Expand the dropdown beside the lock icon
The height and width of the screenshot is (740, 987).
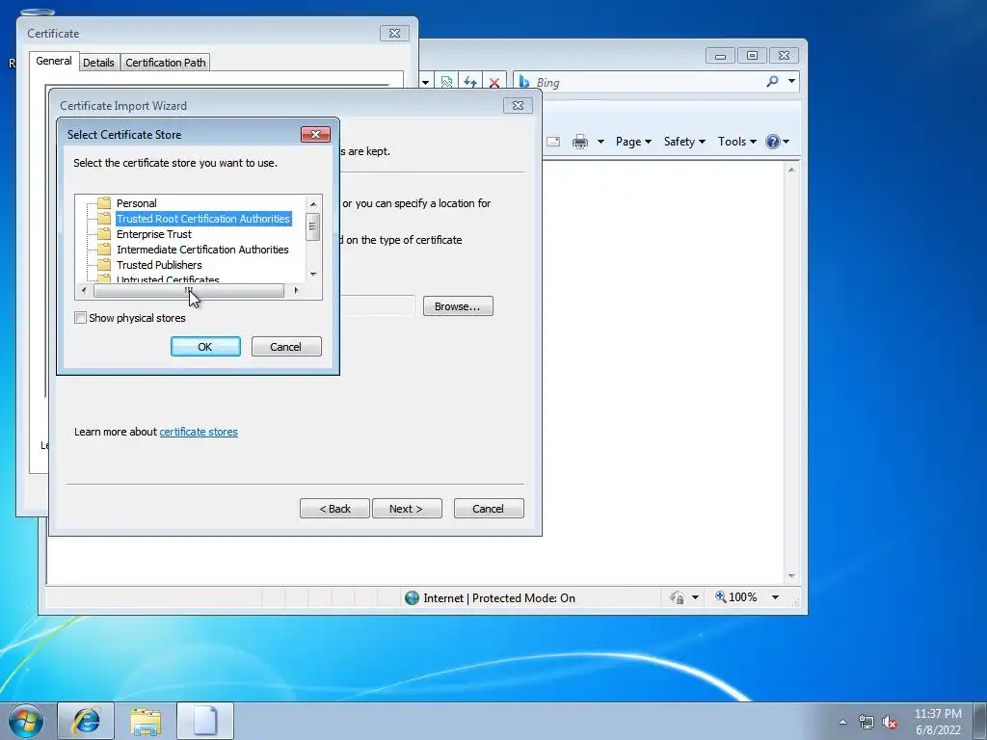coord(695,597)
